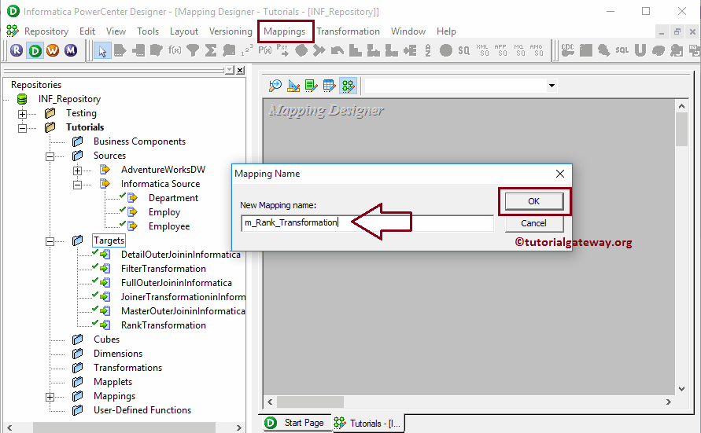
Task: Collapse the Tutorials folder node
Action: click(22, 128)
